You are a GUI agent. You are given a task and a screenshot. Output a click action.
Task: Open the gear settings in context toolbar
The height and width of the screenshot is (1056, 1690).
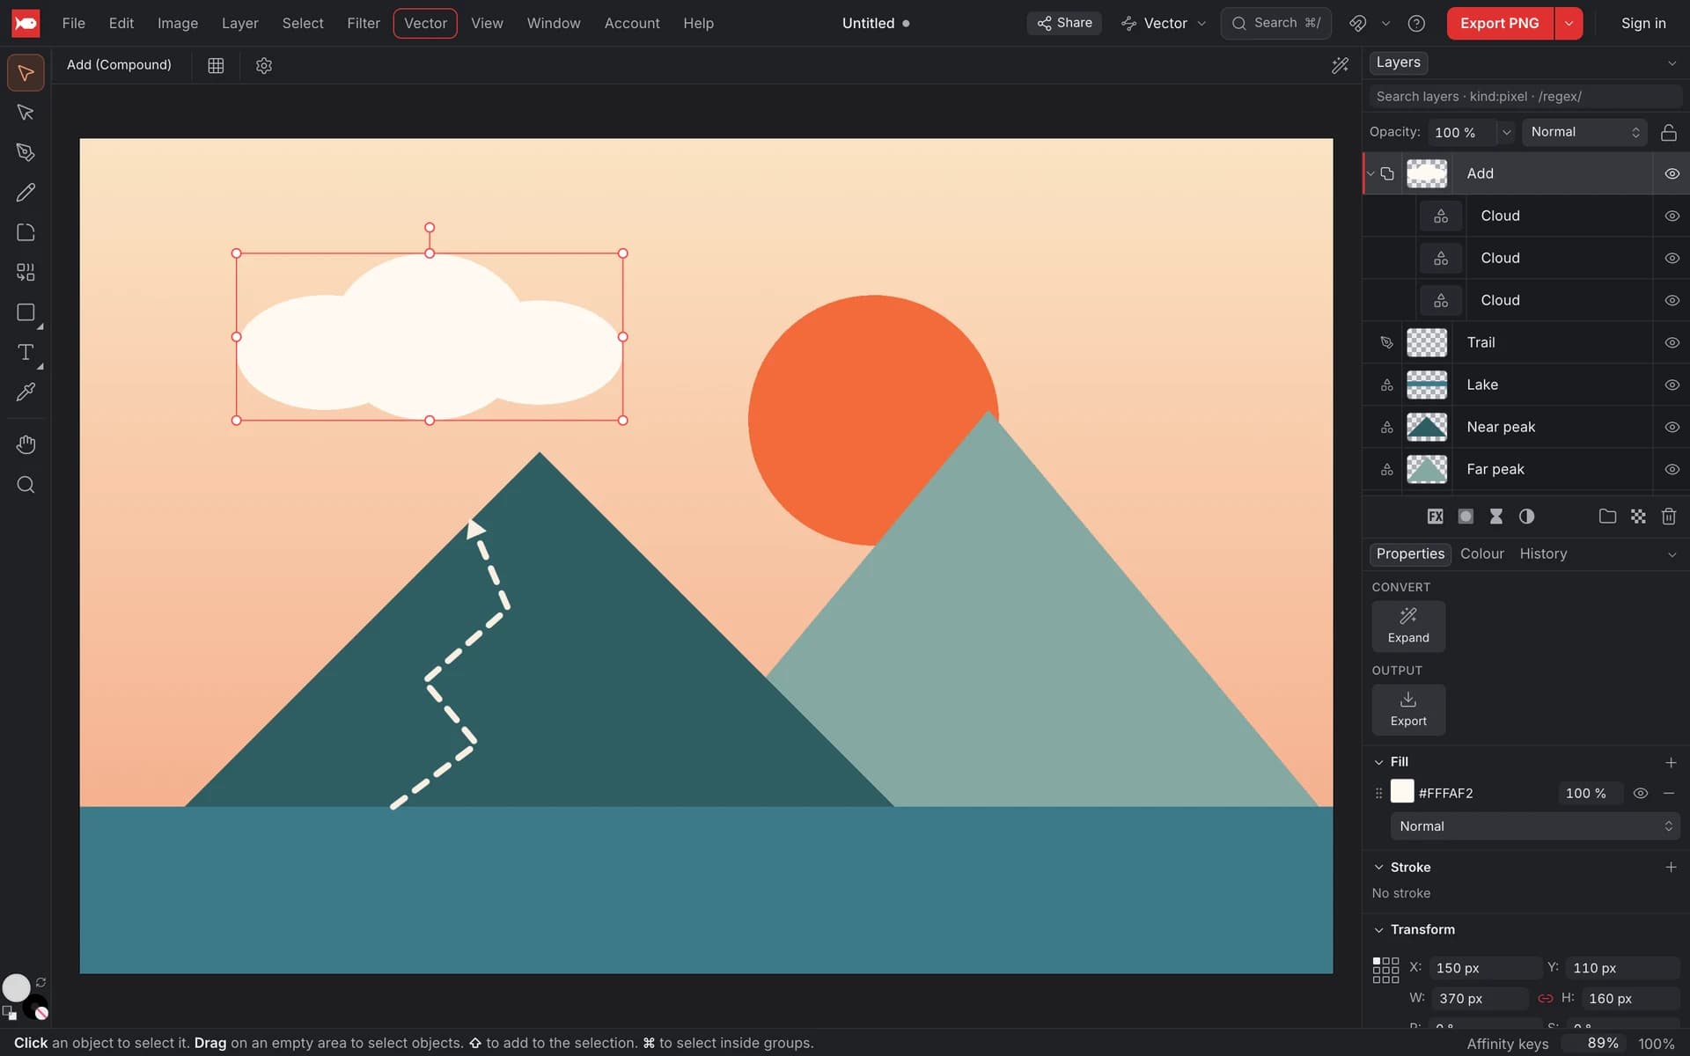(264, 65)
